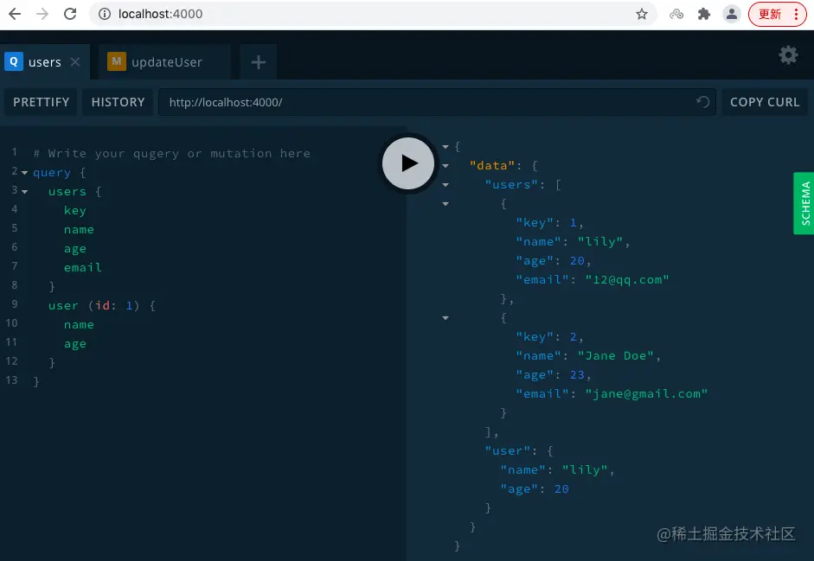Open the HISTORY panel

tap(118, 102)
